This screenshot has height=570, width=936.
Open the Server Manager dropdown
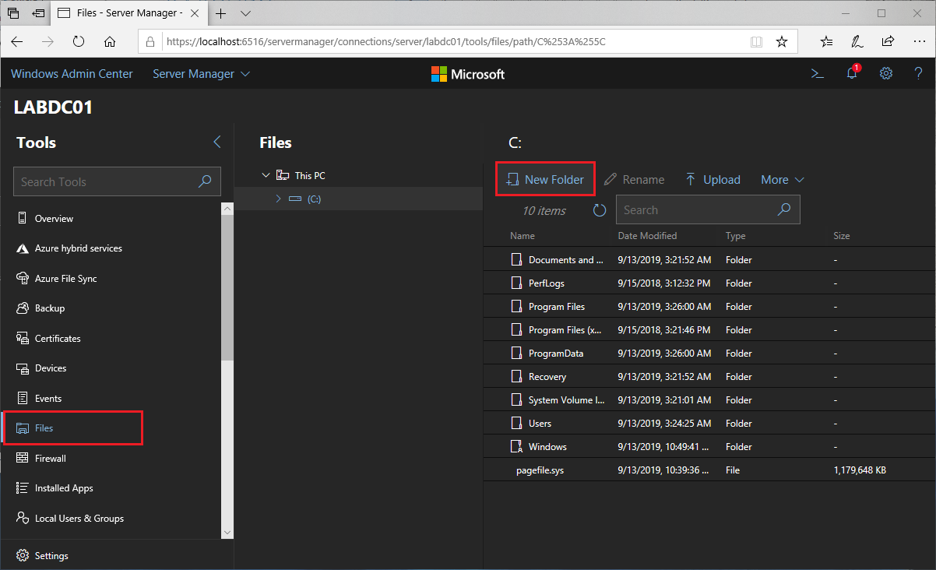(200, 73)
